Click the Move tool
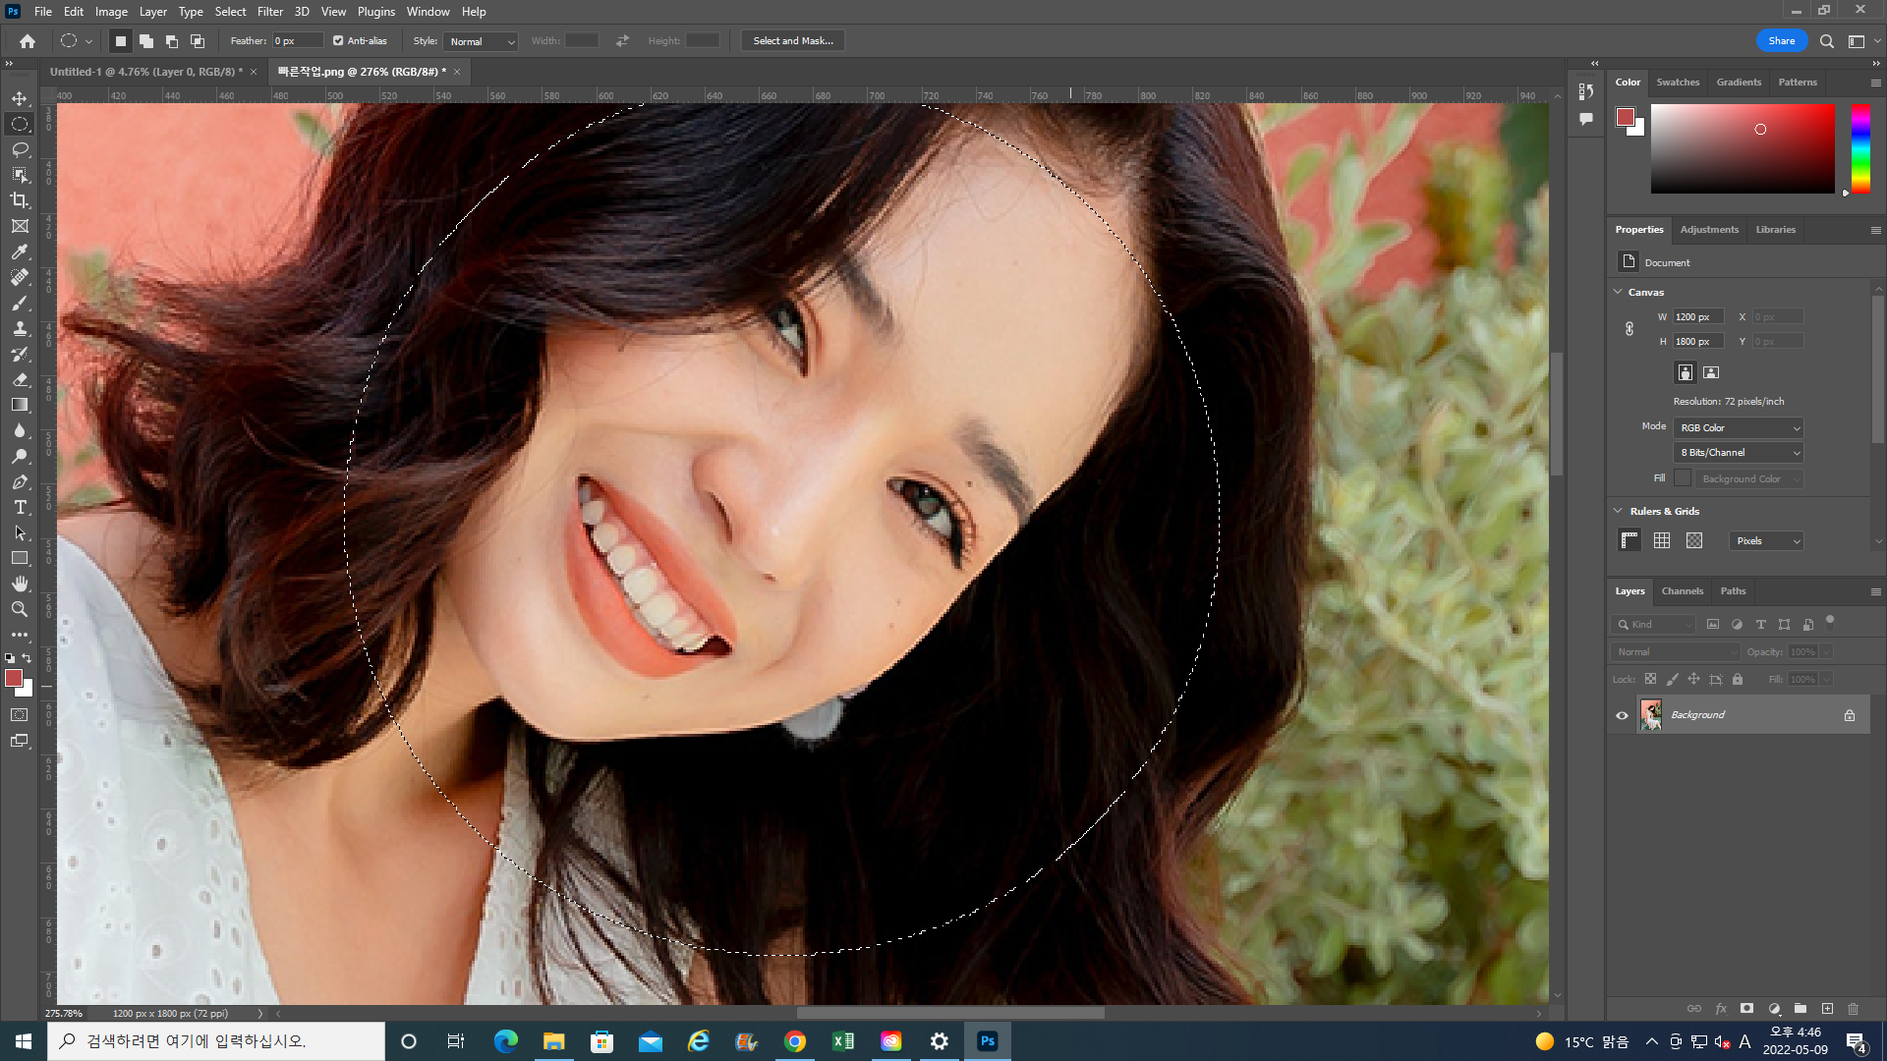 click(20, 98)
